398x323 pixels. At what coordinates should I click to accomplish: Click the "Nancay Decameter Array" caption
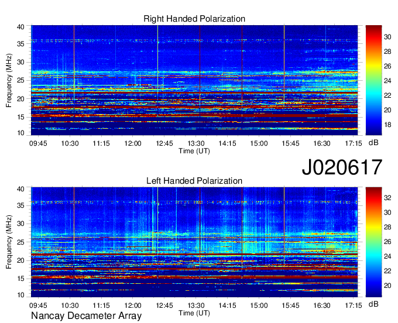click(86, 316)
